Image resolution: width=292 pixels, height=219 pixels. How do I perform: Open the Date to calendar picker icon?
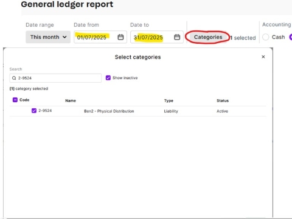click(177, 37)
